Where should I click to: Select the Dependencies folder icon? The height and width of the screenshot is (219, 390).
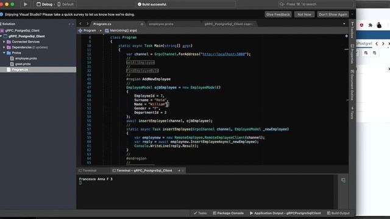[x=9, y=47]
